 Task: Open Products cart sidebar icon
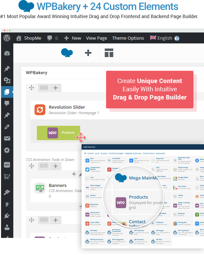click(7, 177)
